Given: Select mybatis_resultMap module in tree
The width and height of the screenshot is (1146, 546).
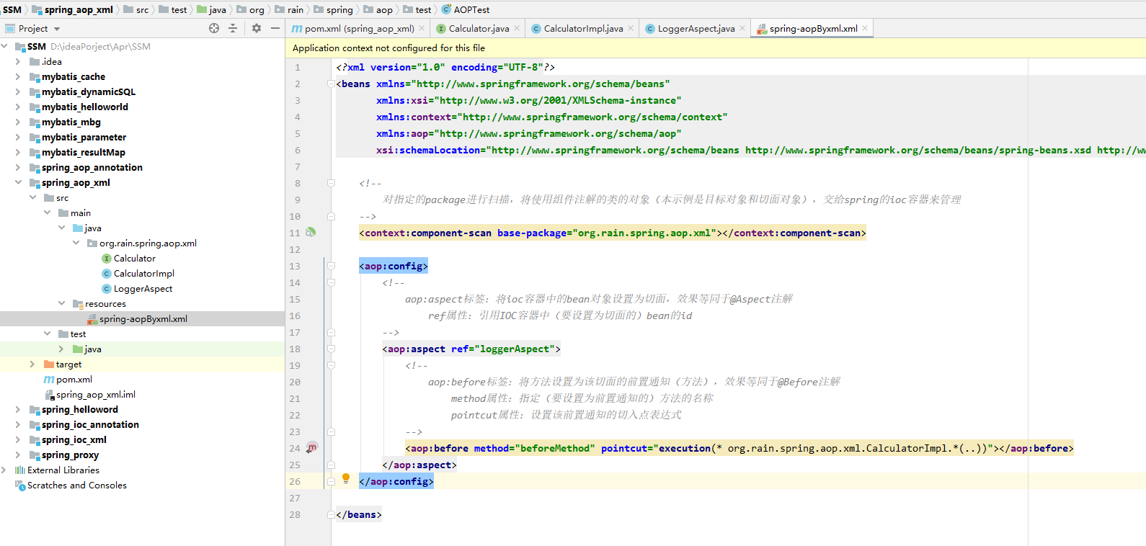Looking at the screenshot, I should coord(84,153).
